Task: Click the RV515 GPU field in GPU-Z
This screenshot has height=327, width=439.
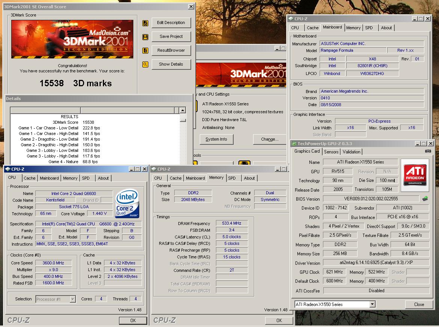Action: (338, 171)
